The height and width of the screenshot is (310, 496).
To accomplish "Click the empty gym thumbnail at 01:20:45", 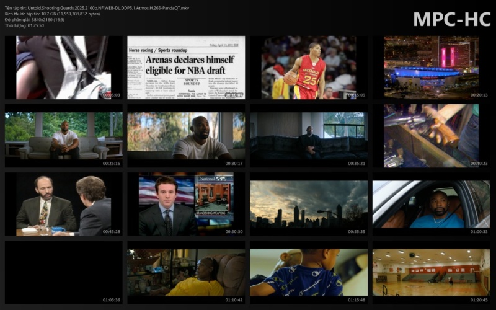I will click(x=431, y=272).
